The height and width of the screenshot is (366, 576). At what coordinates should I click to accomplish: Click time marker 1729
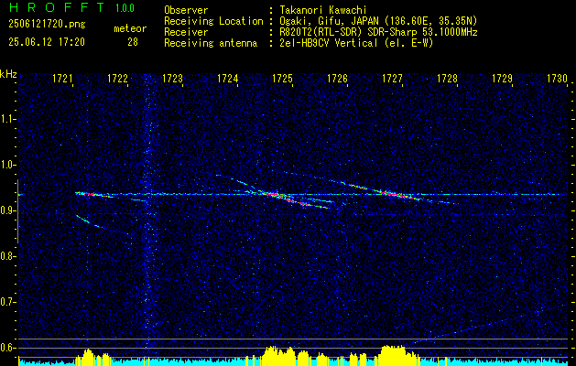point(502,78)
